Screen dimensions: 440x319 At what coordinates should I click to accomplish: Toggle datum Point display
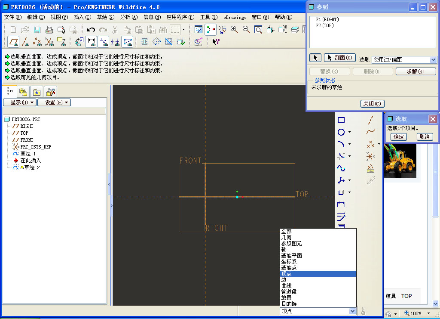37,42
